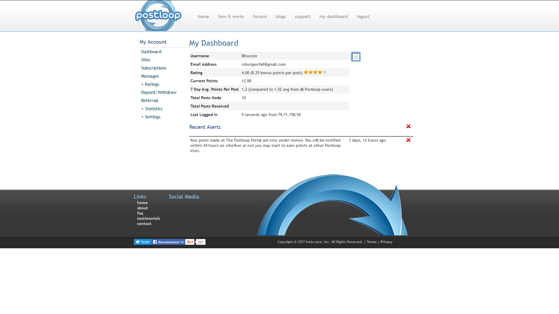
Task: Log out via logout link
Action: pyautogui.click(x=363, y=17)
